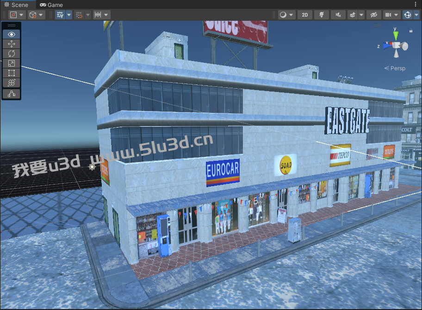Click the orientation overlay drag handle

(377, 25)
